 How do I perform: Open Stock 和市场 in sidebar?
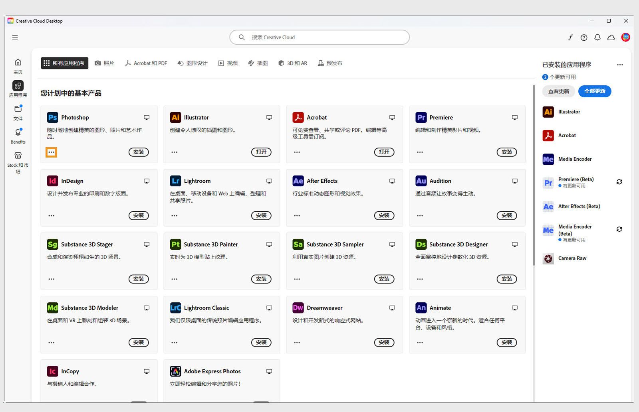tap(18, 163)
